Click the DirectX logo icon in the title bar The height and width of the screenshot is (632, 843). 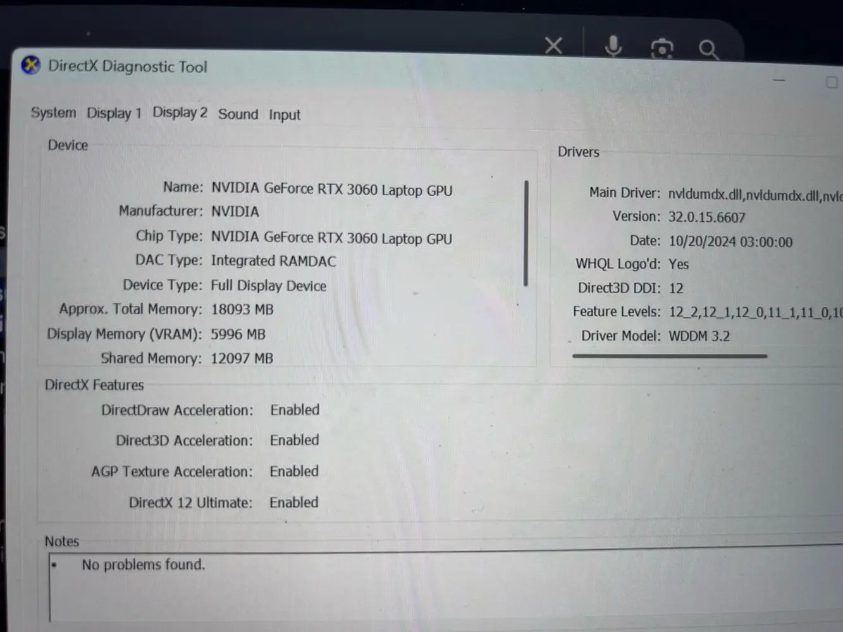(x=30, y=66)
